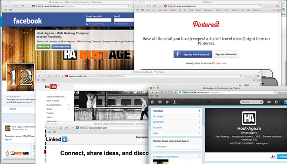Click 'Sign up with Facebook' on Pinterest
Screen dimensions: 287x164
(193, 54)
